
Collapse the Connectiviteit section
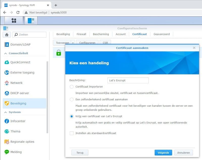[x=6, y=53]
